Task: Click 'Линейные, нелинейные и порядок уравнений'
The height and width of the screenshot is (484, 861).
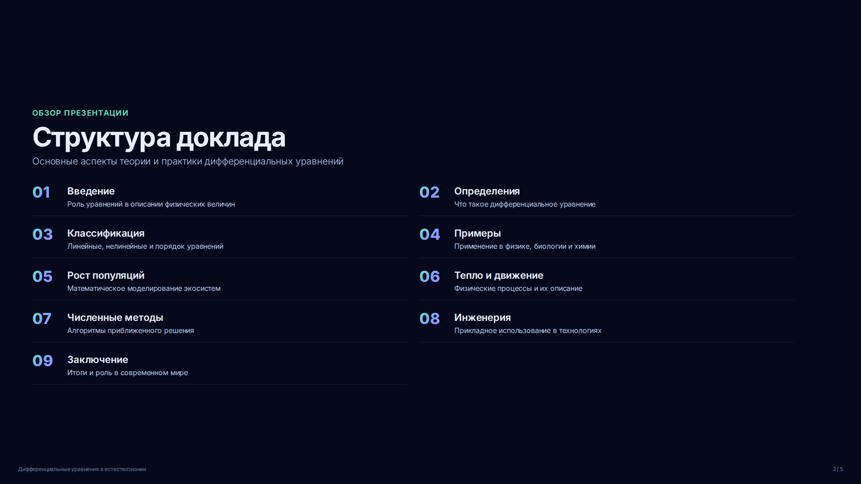Action: pyautogui.click(x=145, y=246)
